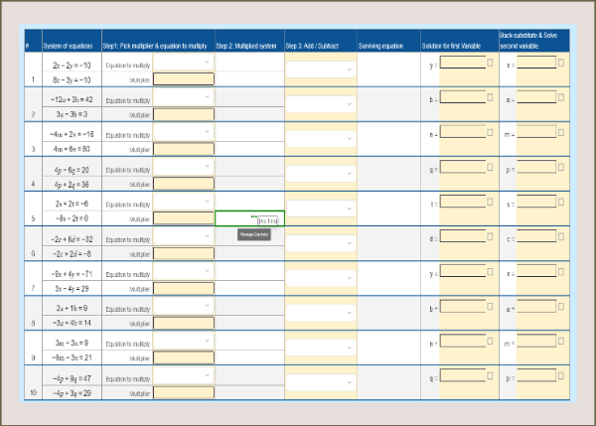Tick the small box beside row 4's q field
The image size is (596, 426).
[490, 167]
